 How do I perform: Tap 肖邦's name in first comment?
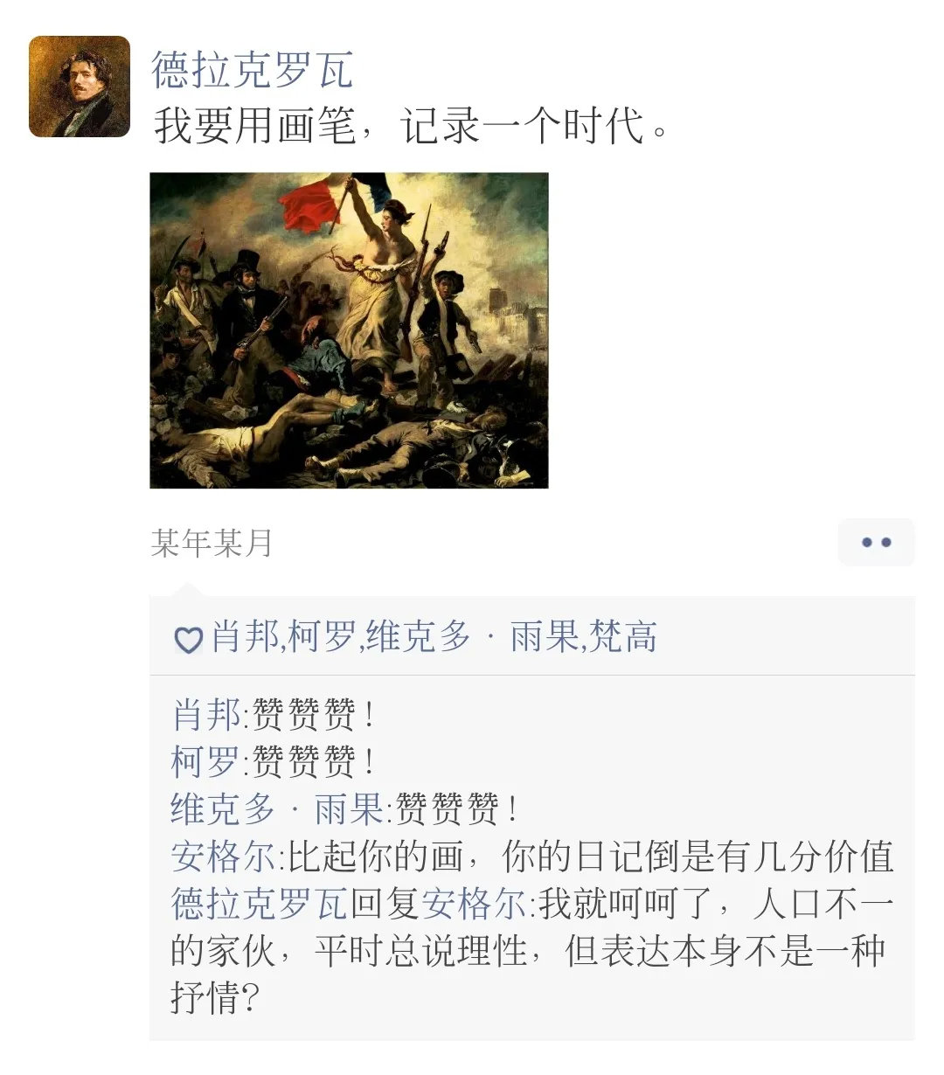[205, 715]
